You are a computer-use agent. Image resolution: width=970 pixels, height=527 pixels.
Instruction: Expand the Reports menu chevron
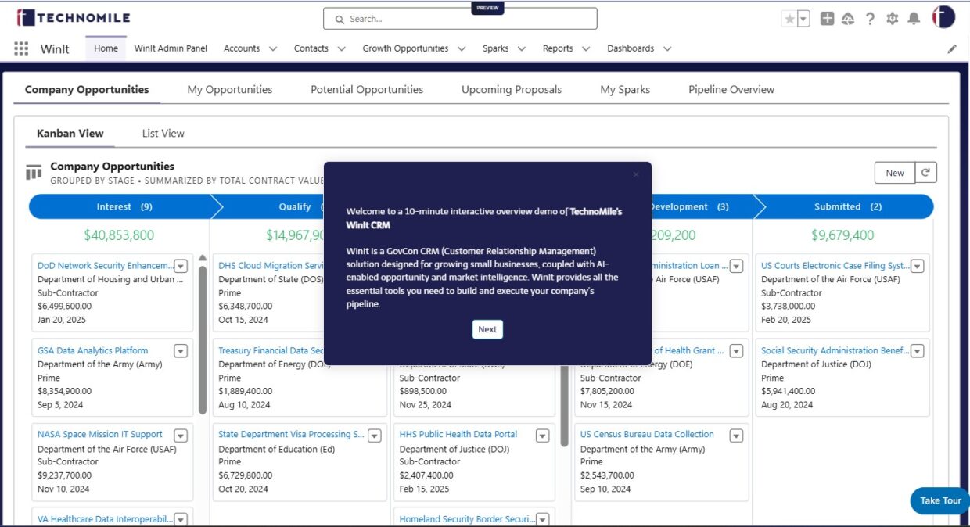[x=586, y=48]
